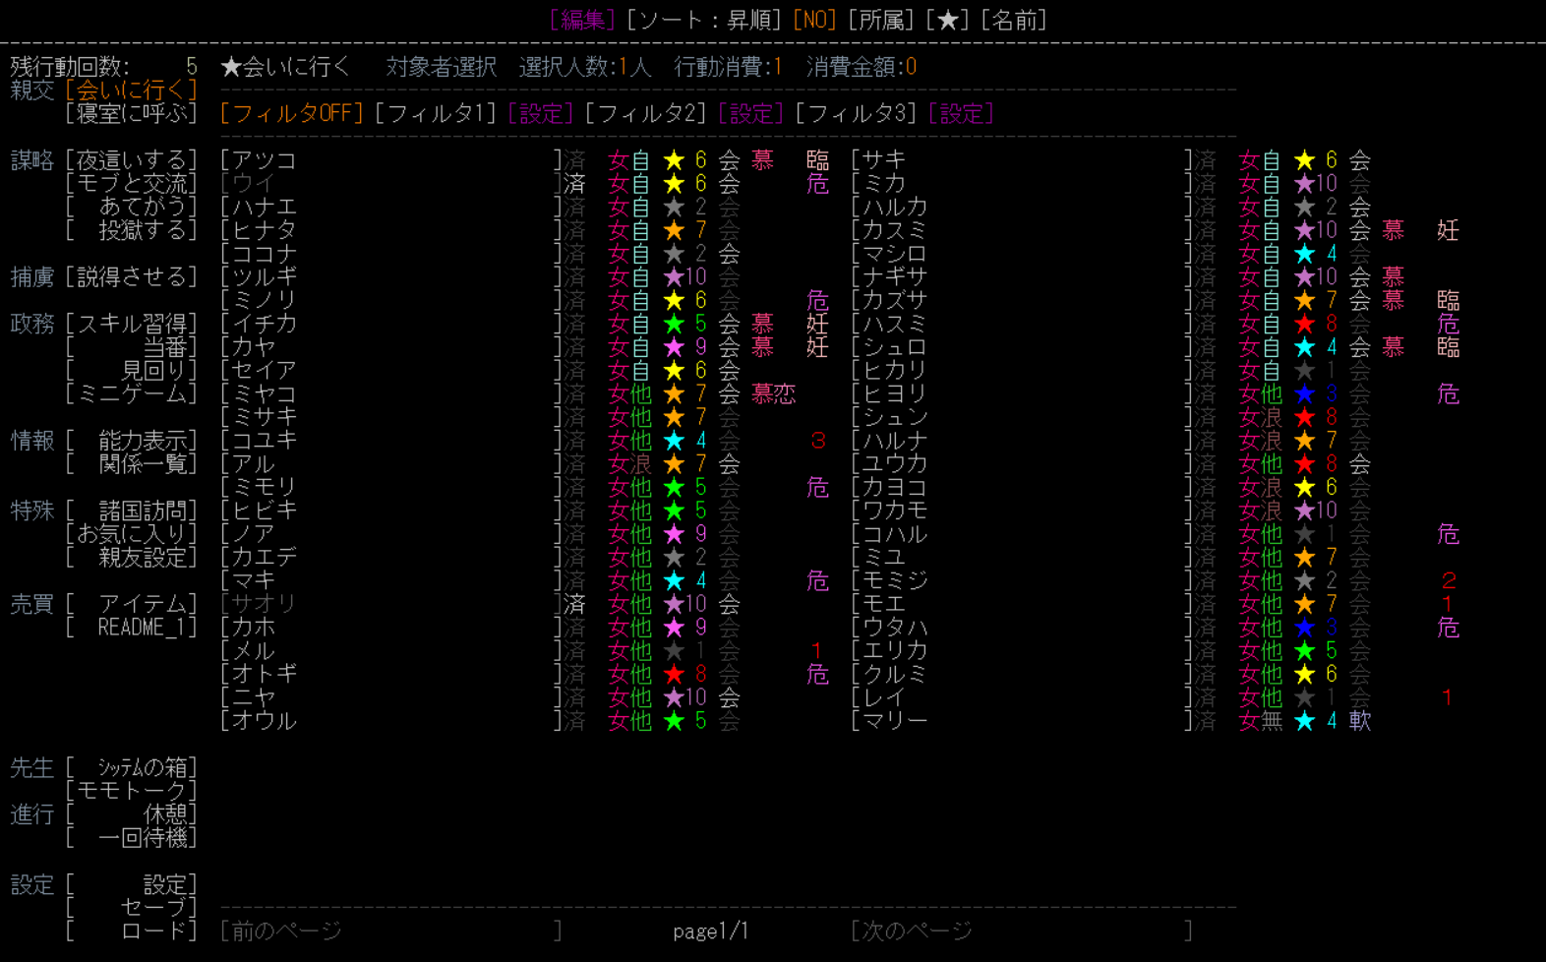Select the 夜這いする command
Viewport: 1546px width, 962px height.
[132, 160]
